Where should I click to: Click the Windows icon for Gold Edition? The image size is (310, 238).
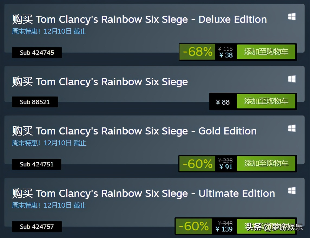point(292,128)
